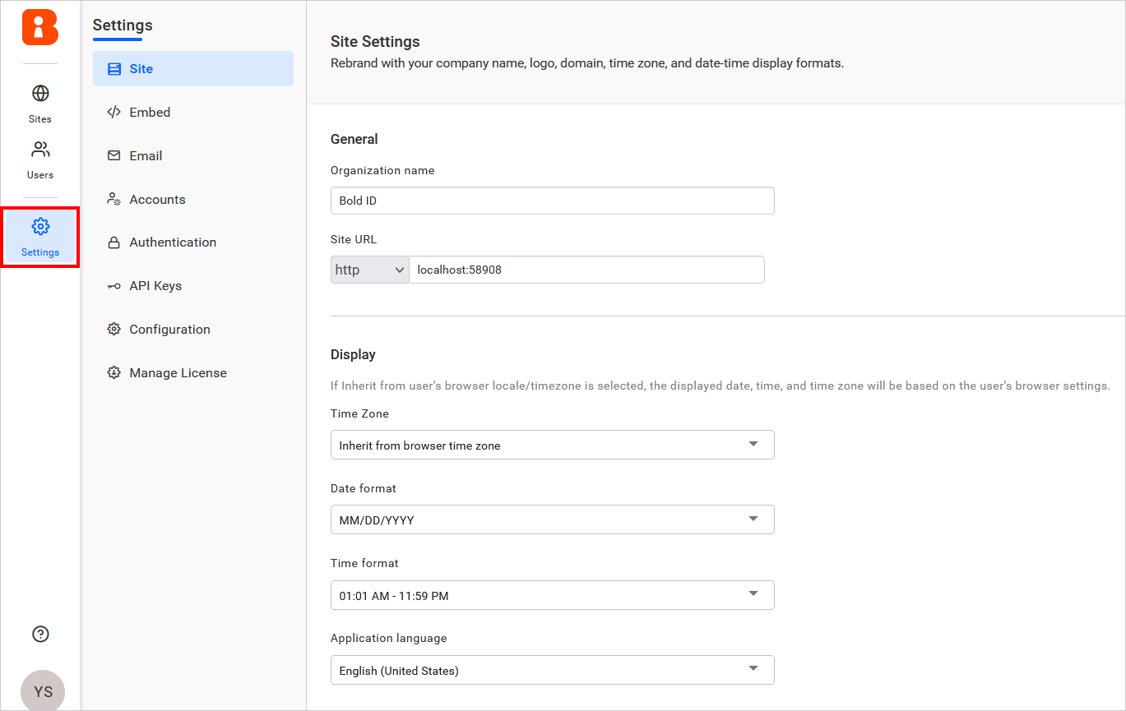Open the Time format dropdown
This screenshot has height=711, width=1126.
pos(552,595)
